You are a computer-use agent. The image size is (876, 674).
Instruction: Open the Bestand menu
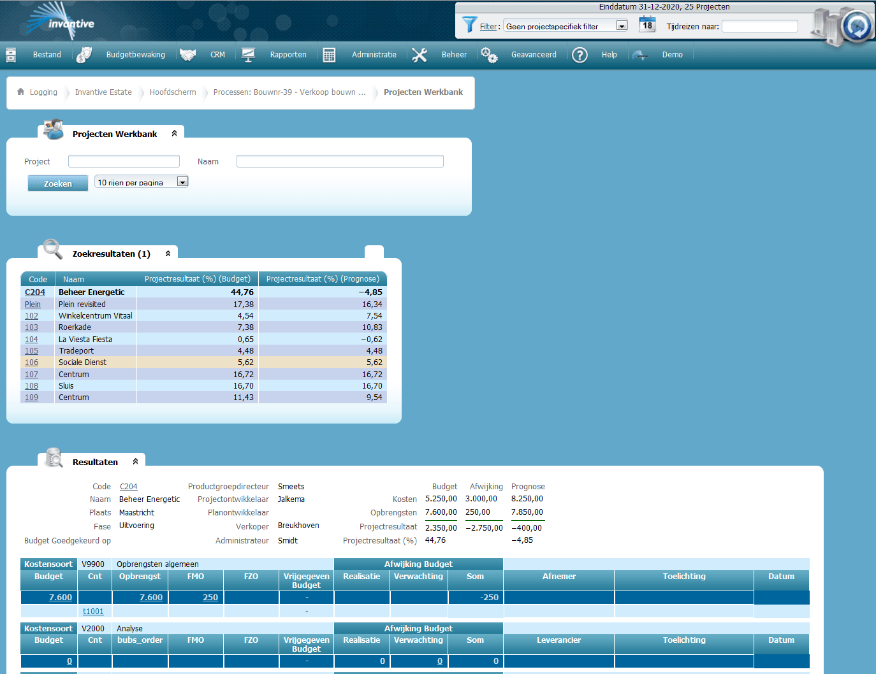(x=47, y=54)
